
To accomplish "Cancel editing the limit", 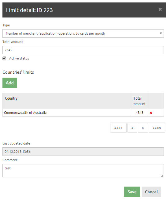I will [151, 192].
